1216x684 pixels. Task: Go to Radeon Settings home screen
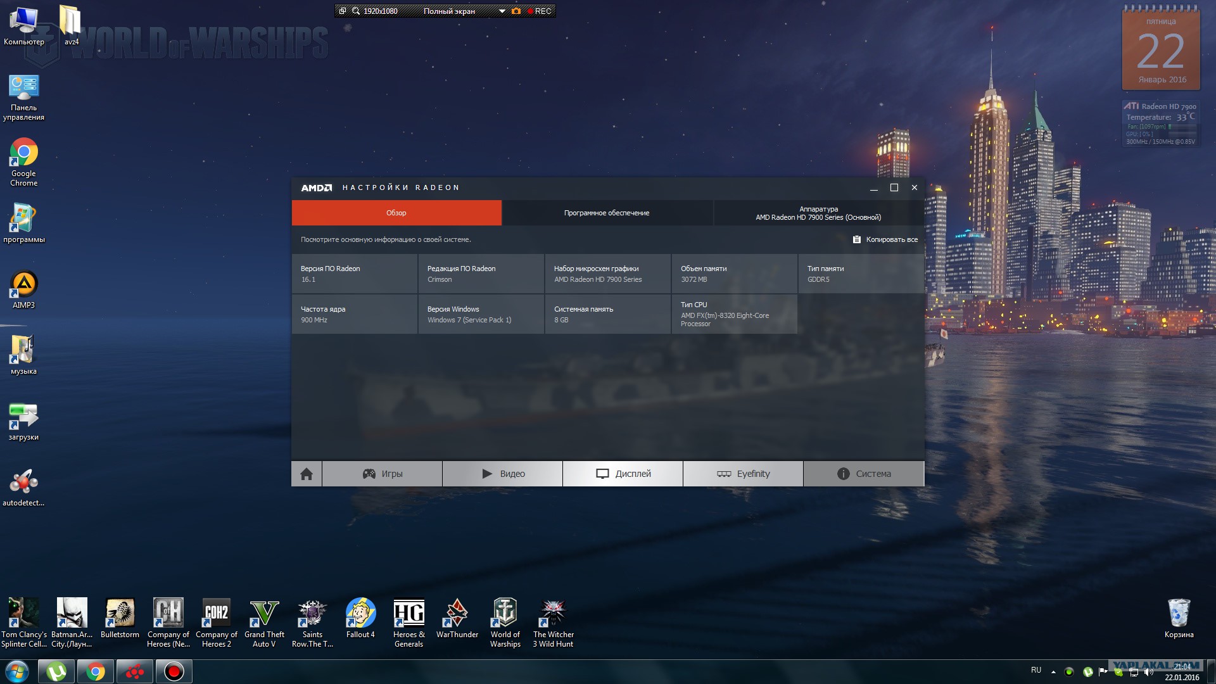307,474
